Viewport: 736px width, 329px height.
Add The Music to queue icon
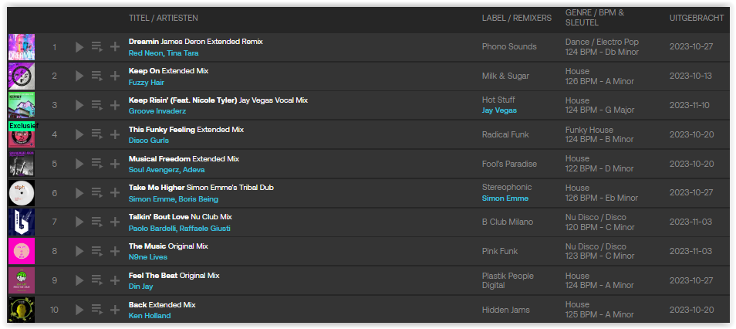[97, 251]
